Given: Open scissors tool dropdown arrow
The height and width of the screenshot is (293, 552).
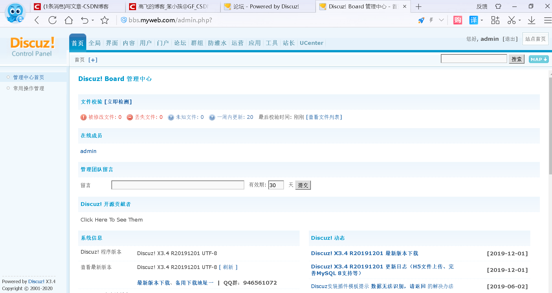Looking at the screenshot, I should click(520, 20).
